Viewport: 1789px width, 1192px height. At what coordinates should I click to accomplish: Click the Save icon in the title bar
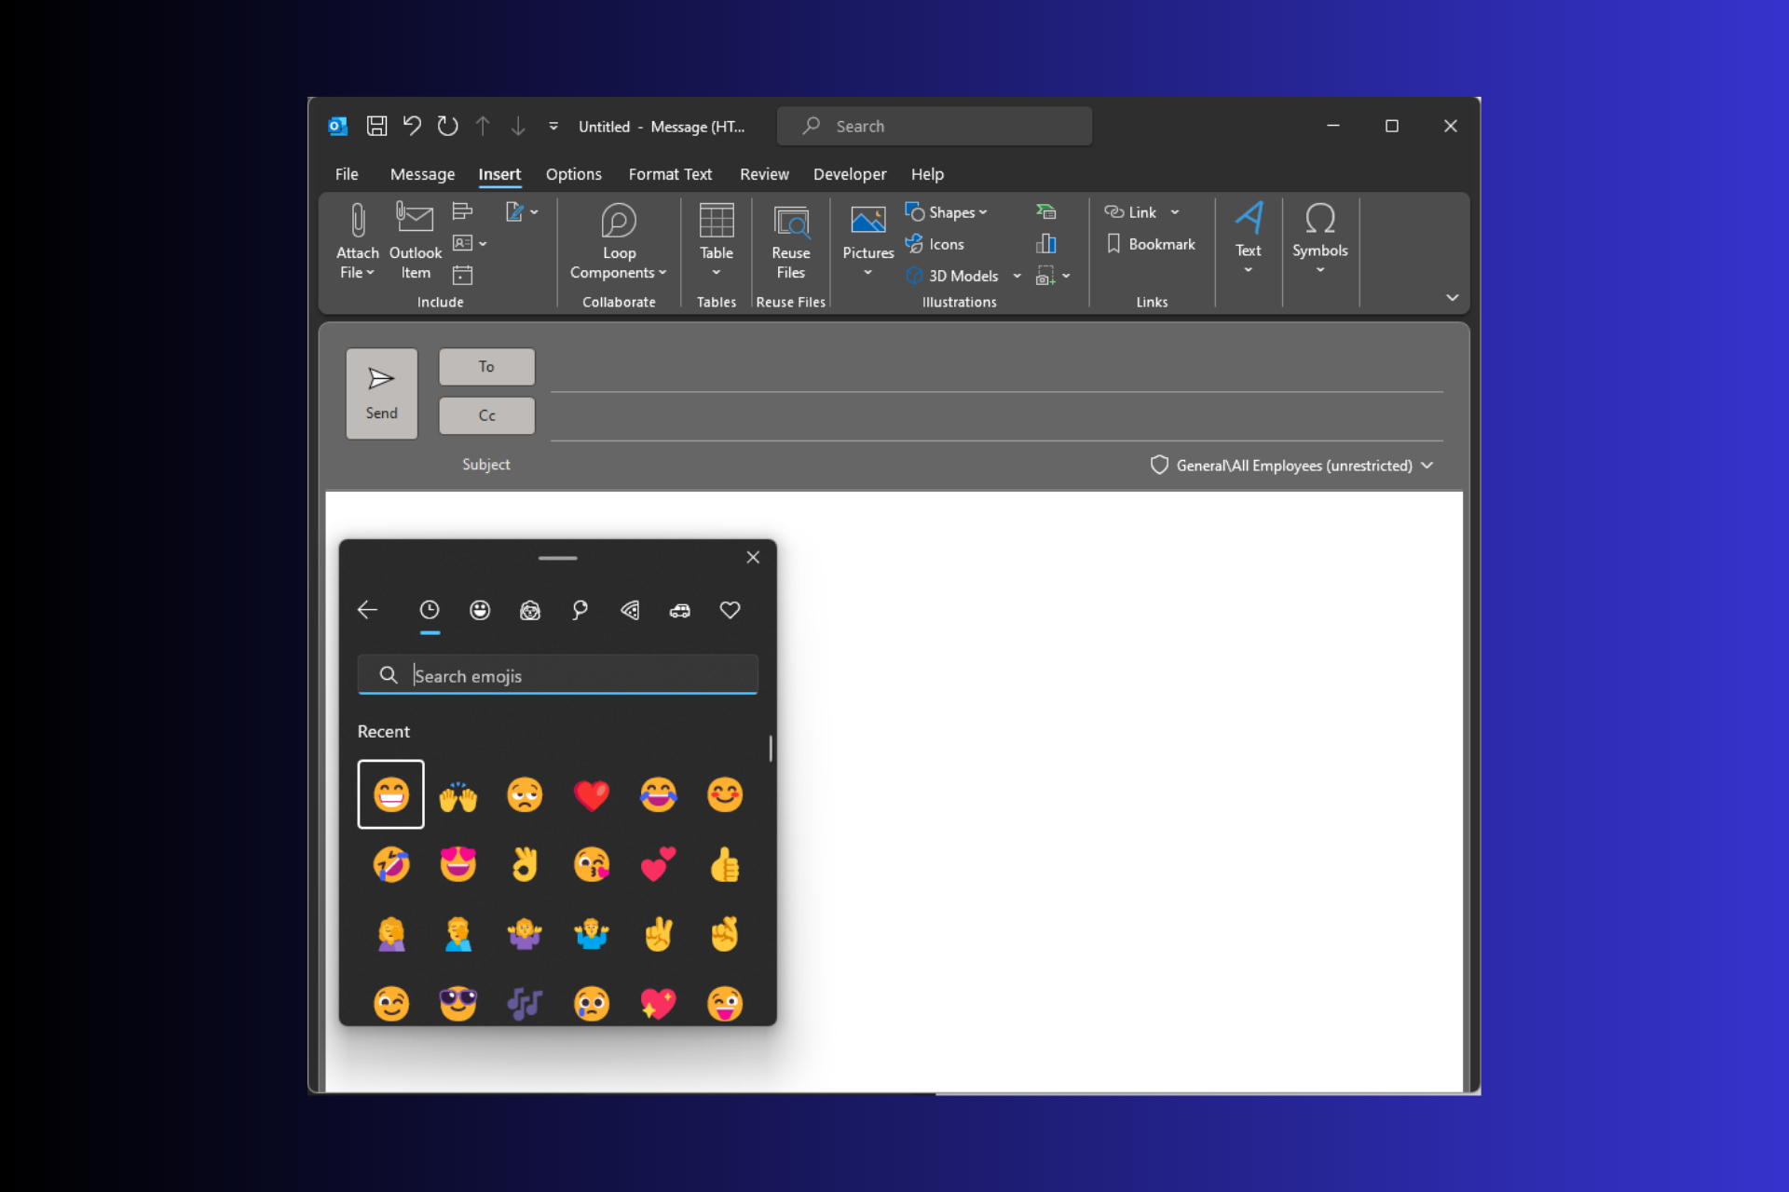(x=376, y=126)
